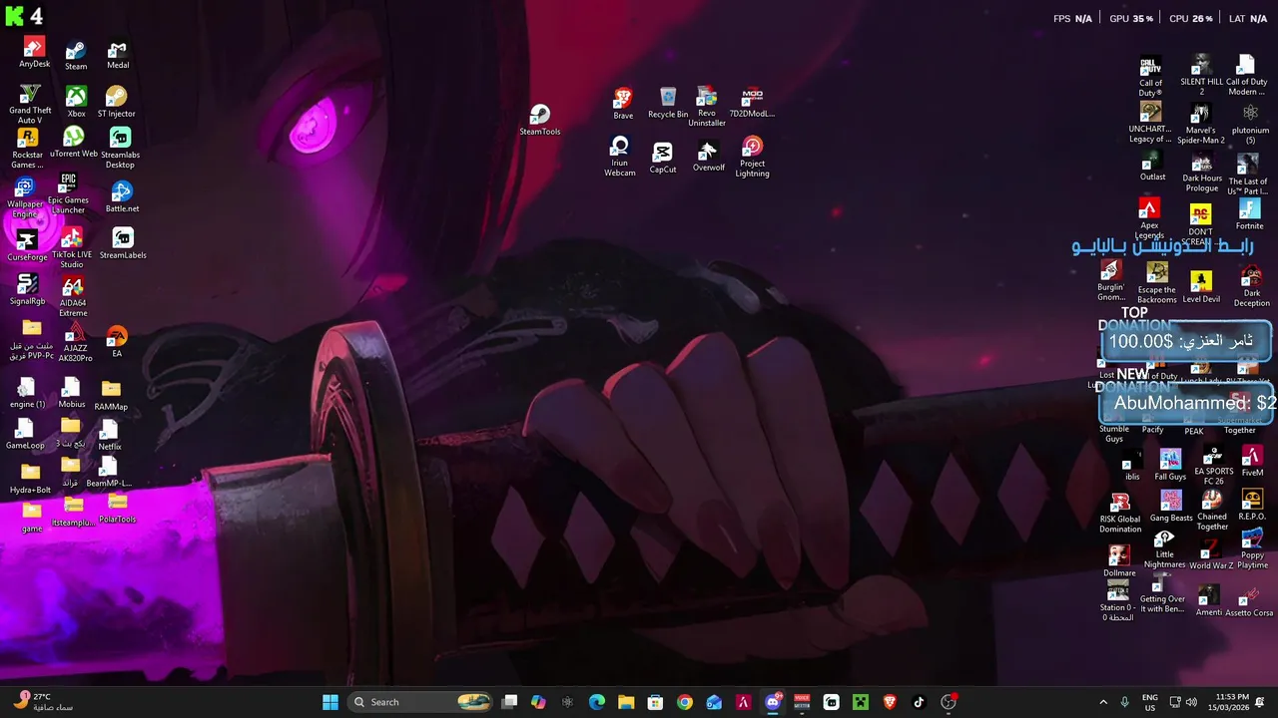Viewport: 1278px width, 718px height.
Task: Switch ENG US input language
Action: (x=1149, y=702)
